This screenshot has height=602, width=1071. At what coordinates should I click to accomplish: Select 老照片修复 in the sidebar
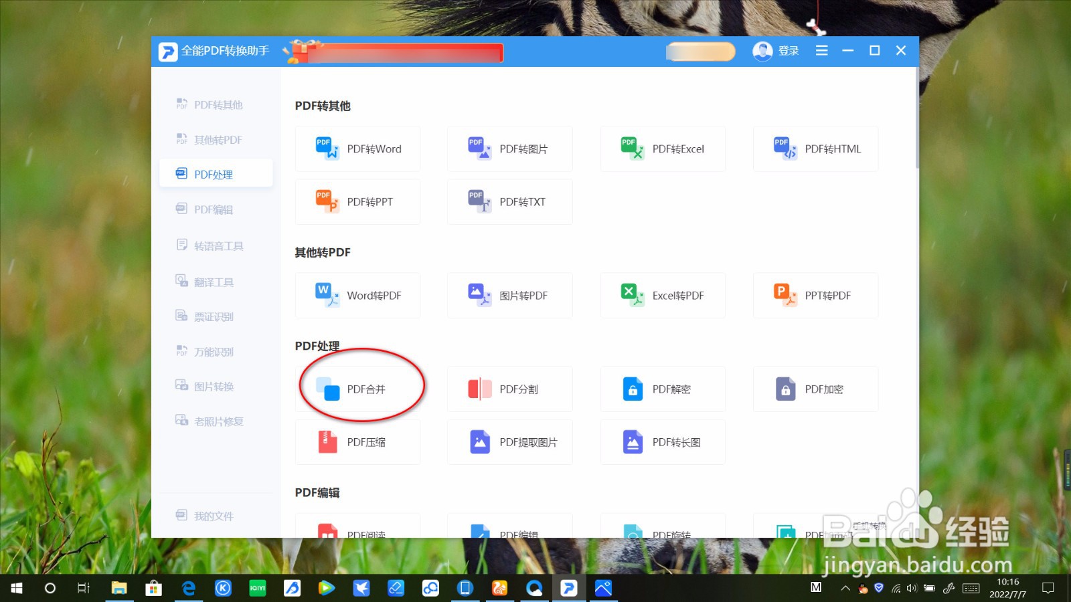(x=216, y=421)
